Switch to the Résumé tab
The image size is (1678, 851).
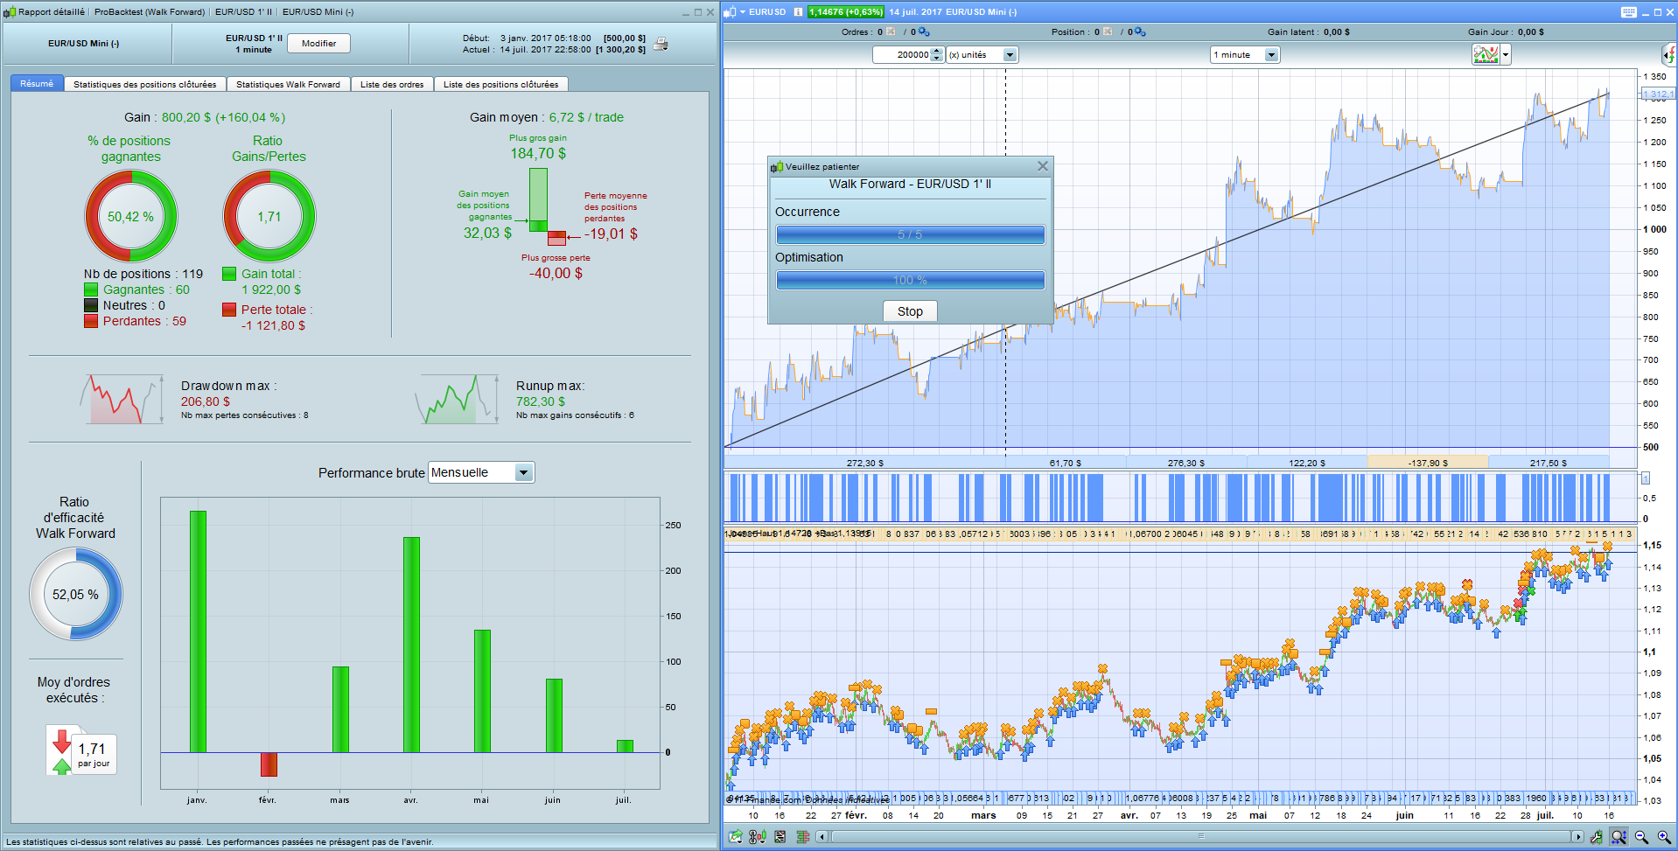click(37, 84)
